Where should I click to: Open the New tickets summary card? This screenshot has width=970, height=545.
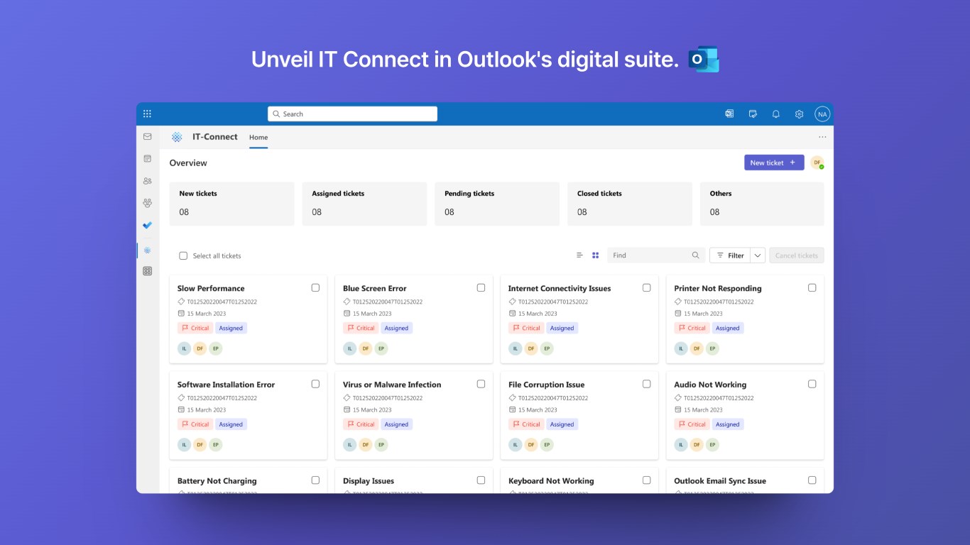(231, 204)
